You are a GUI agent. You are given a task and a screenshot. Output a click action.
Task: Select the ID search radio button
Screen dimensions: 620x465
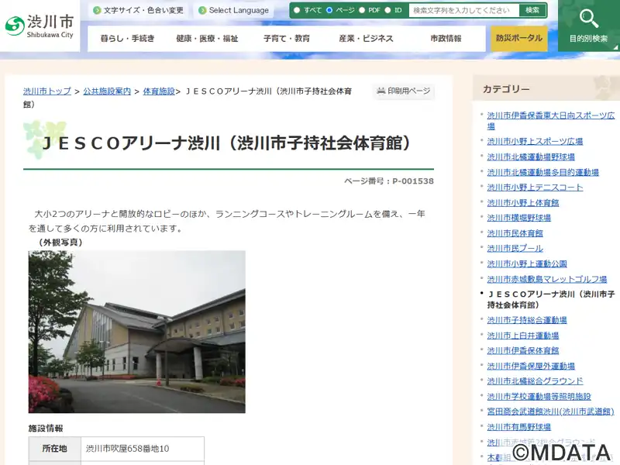tap(388, 11)
